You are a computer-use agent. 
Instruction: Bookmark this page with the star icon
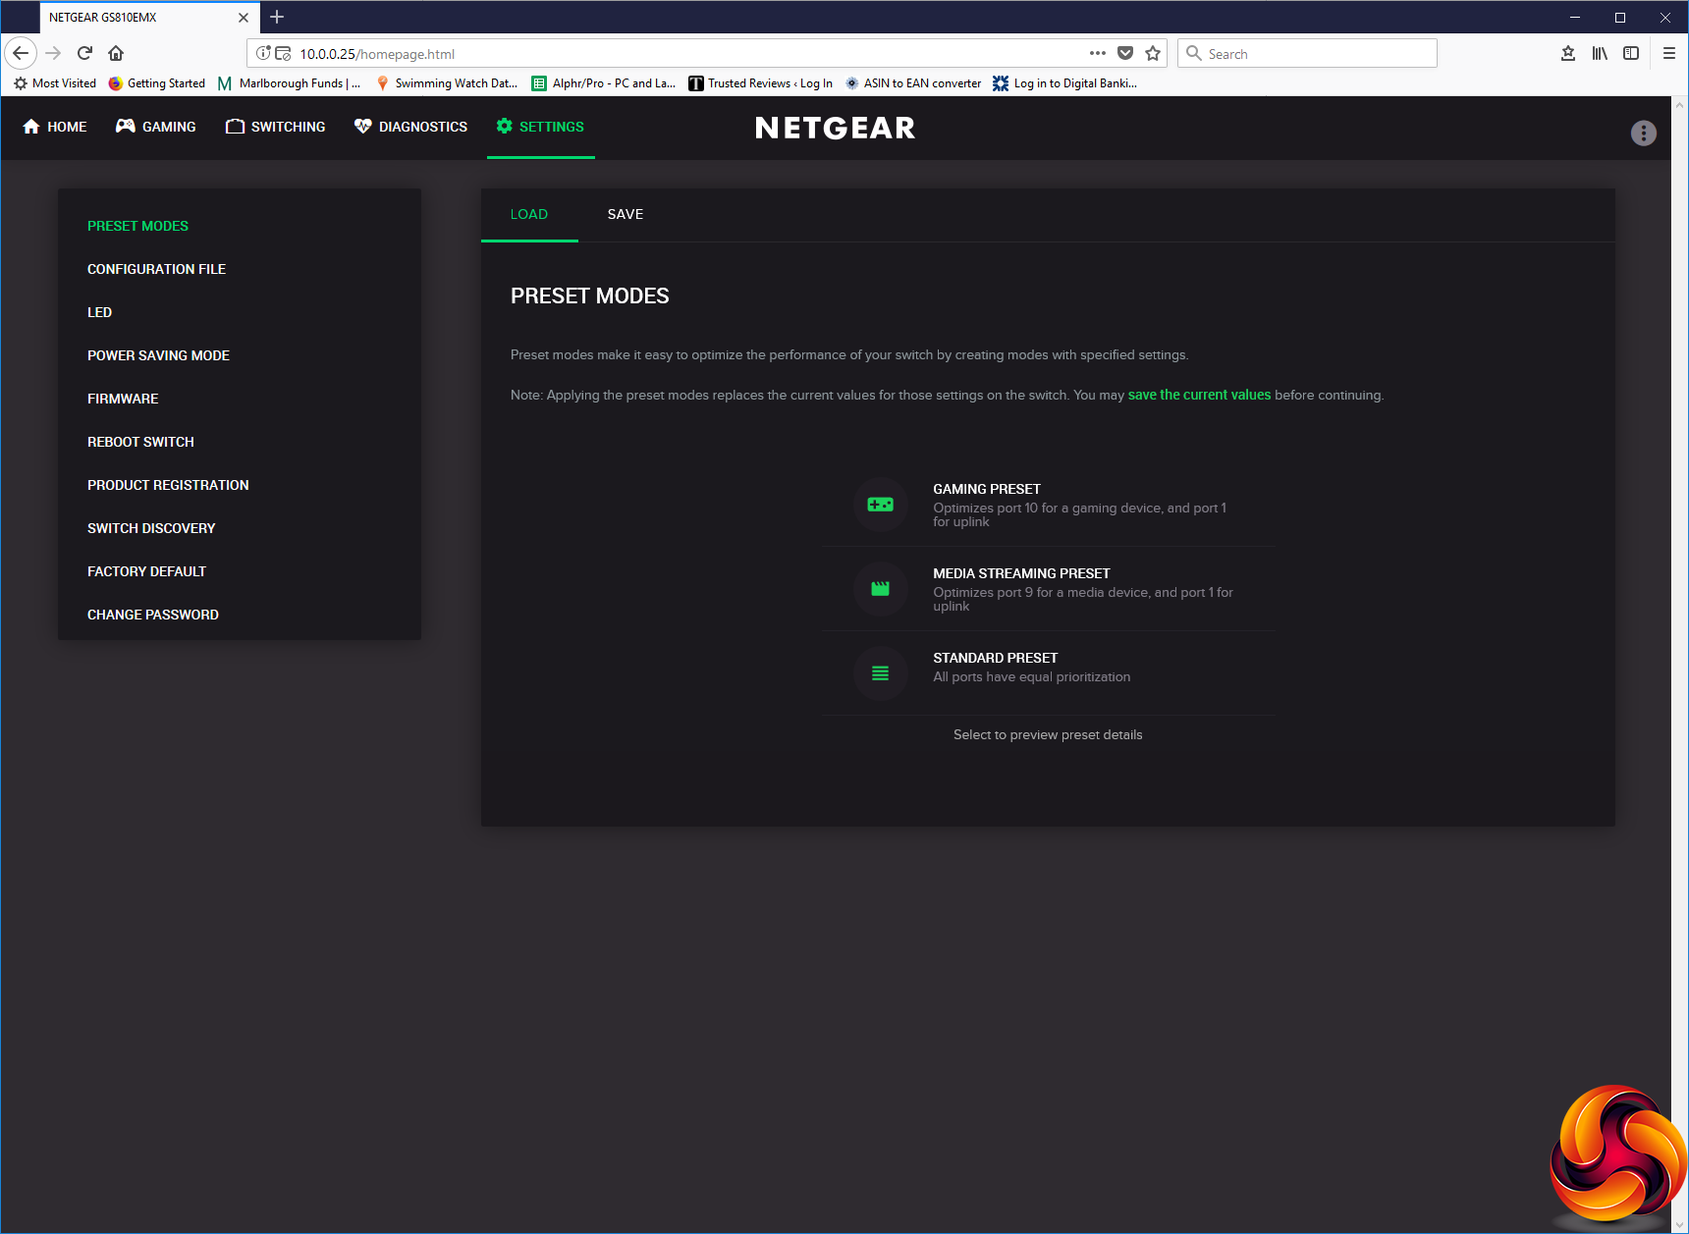[x=1153, y=53]
